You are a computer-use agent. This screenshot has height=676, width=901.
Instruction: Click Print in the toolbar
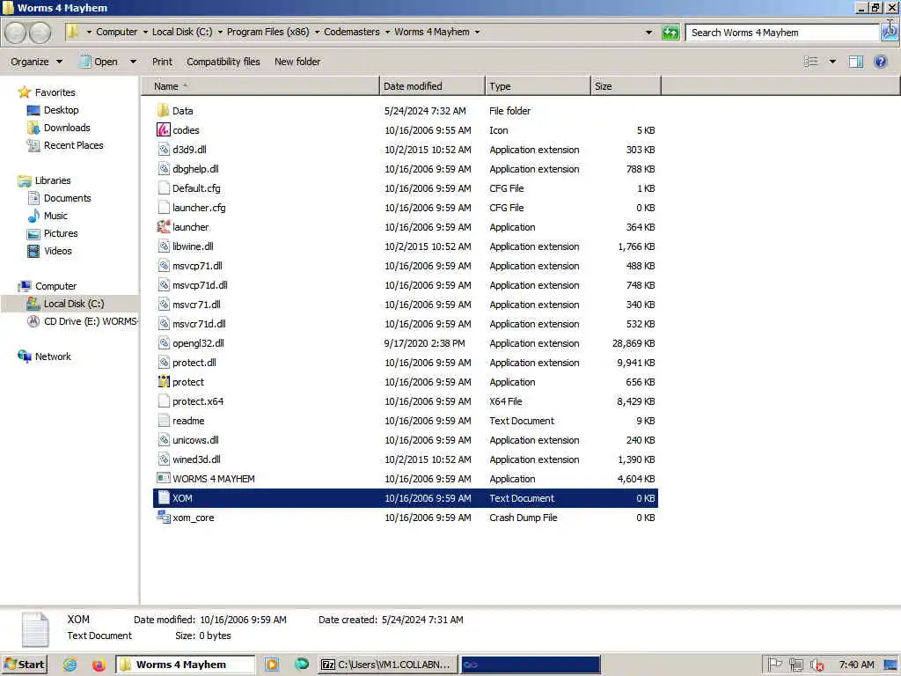click(162, 62)
